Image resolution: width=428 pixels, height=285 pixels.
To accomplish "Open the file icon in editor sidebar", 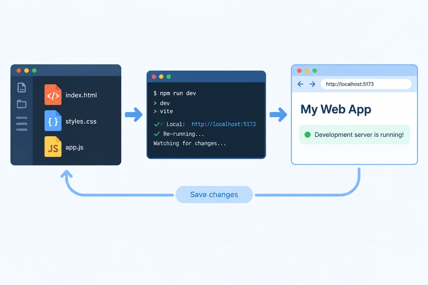I will (x=22, y=87).
